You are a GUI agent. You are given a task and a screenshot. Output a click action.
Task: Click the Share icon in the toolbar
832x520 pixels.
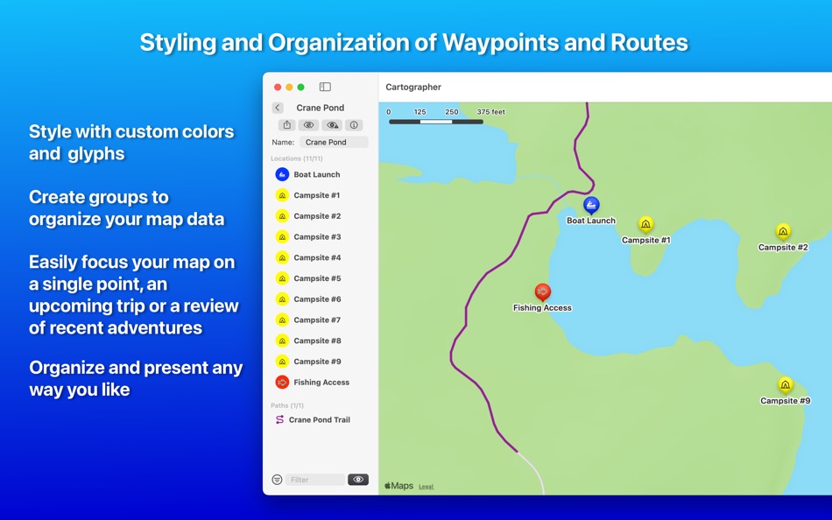(x=287, y=125)
